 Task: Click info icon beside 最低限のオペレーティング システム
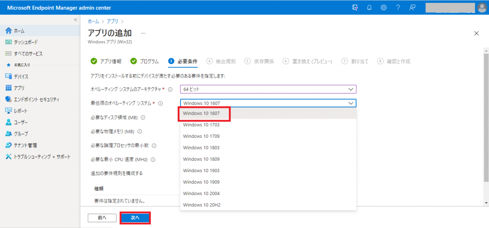click(x=160, y=104)
